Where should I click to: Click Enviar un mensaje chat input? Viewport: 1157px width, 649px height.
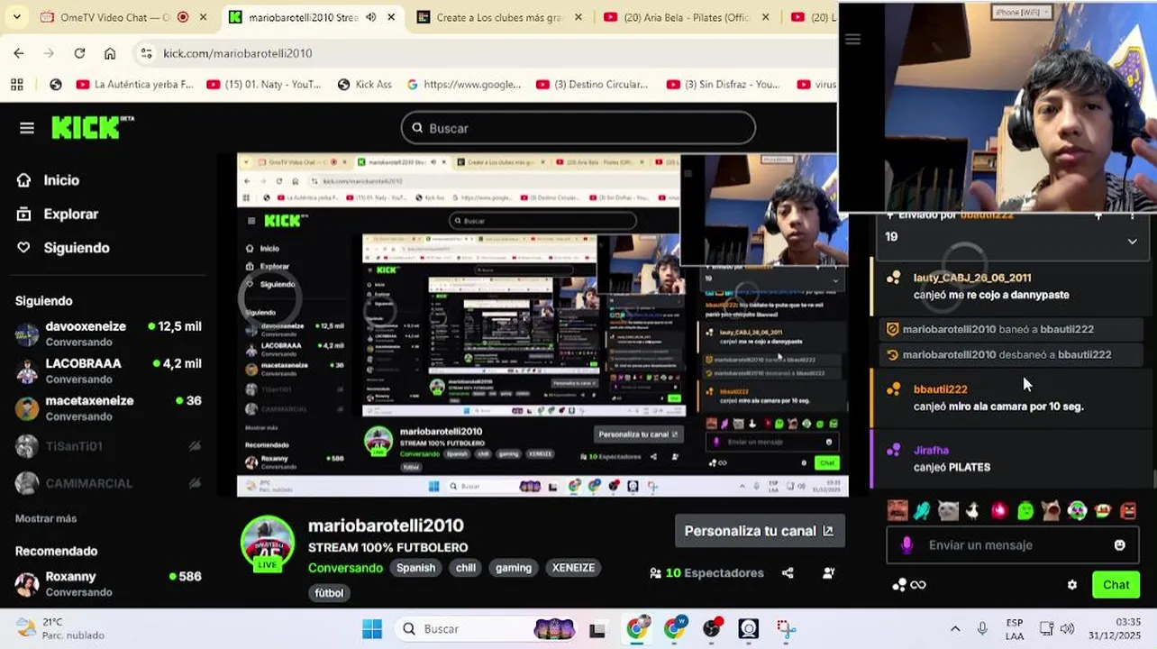pos(1012,545)
